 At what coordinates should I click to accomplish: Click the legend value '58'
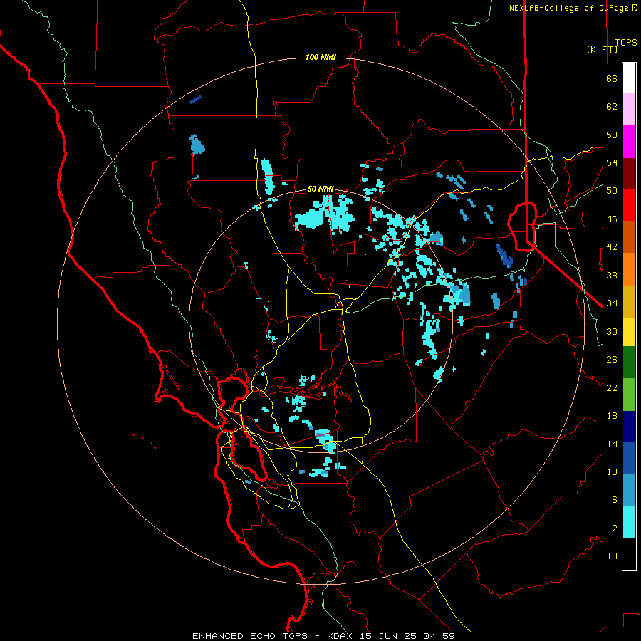pos(612,135)
